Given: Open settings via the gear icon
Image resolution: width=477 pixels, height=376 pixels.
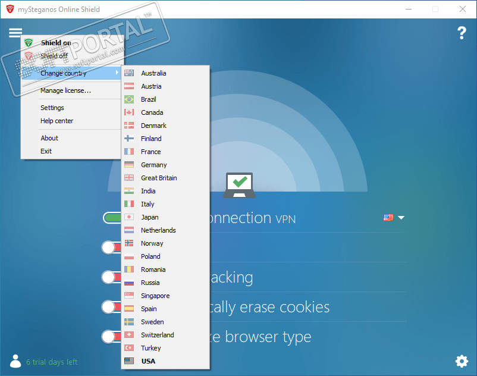Looking at the screenshot, I should click(462, 361).
